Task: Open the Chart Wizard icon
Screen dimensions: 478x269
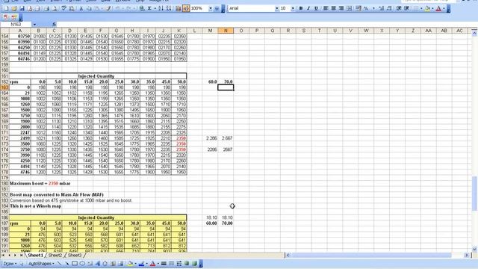Action: 179,8
